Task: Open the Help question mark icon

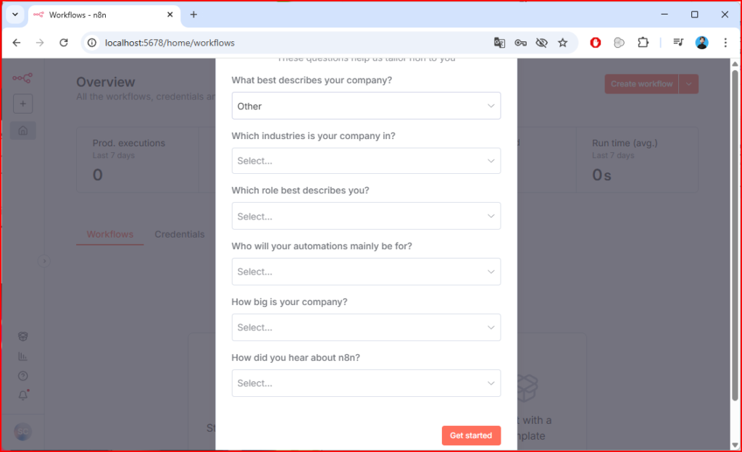Action: pyautogui.click(x=23, y=376)
